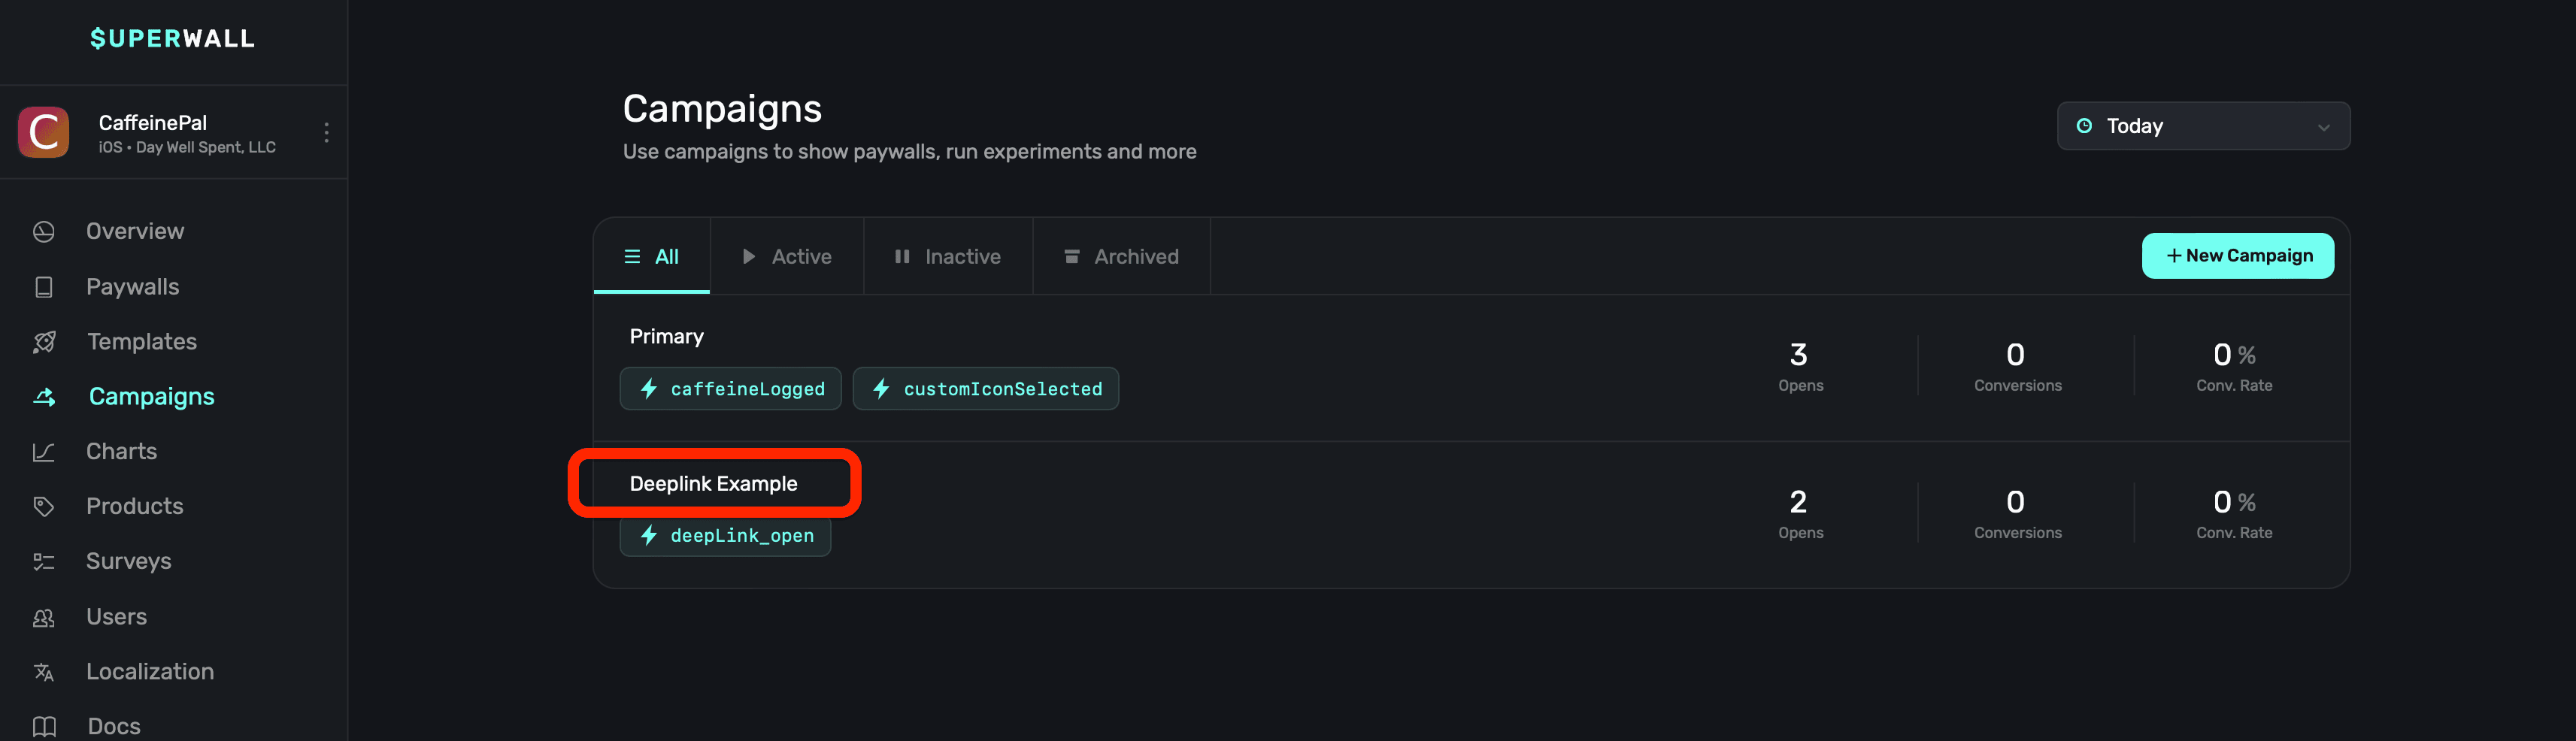Click the caffeineLogged event tag
Viewport: 2576px width, 741px height.
coord(730,389)
